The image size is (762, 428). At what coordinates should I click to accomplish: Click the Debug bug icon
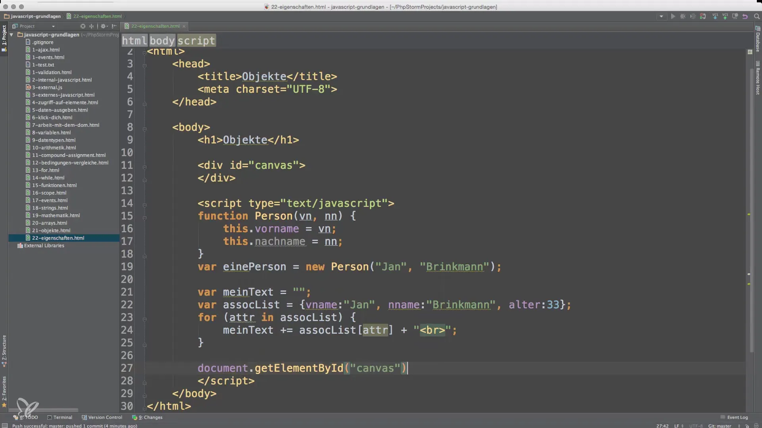tap(683, 16)
